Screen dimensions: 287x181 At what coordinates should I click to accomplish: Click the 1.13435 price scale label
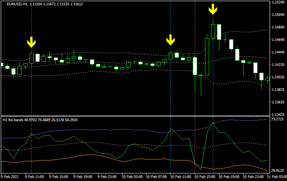click(278, 114)
